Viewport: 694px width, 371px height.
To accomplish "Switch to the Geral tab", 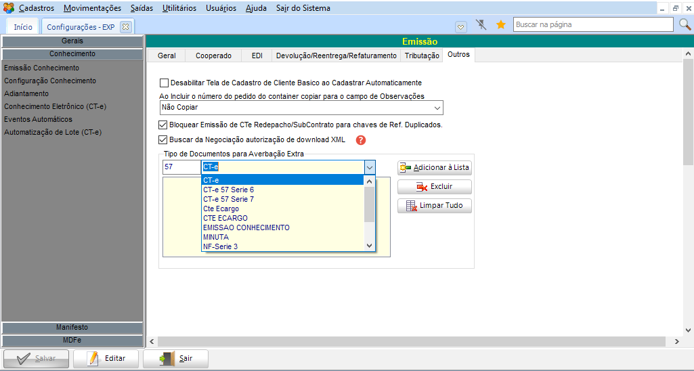I will tap(167, 56).
